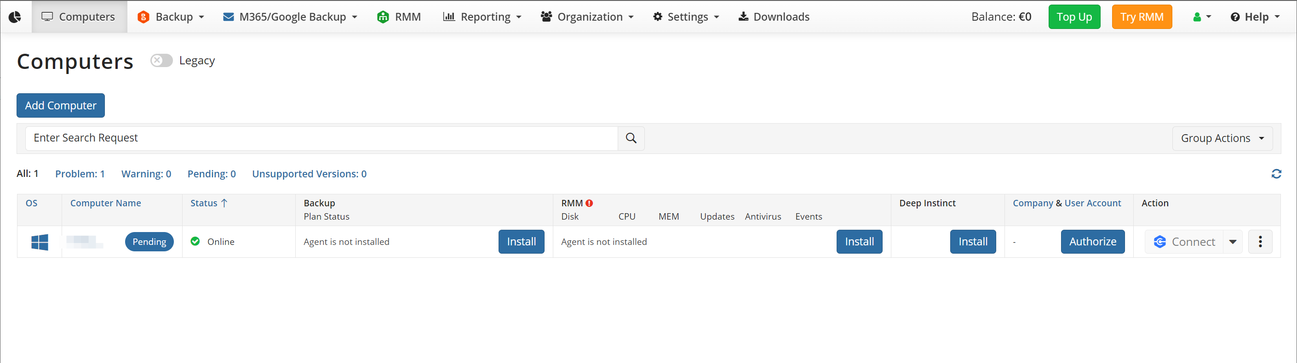Click the app logo in the top bar

15,17
